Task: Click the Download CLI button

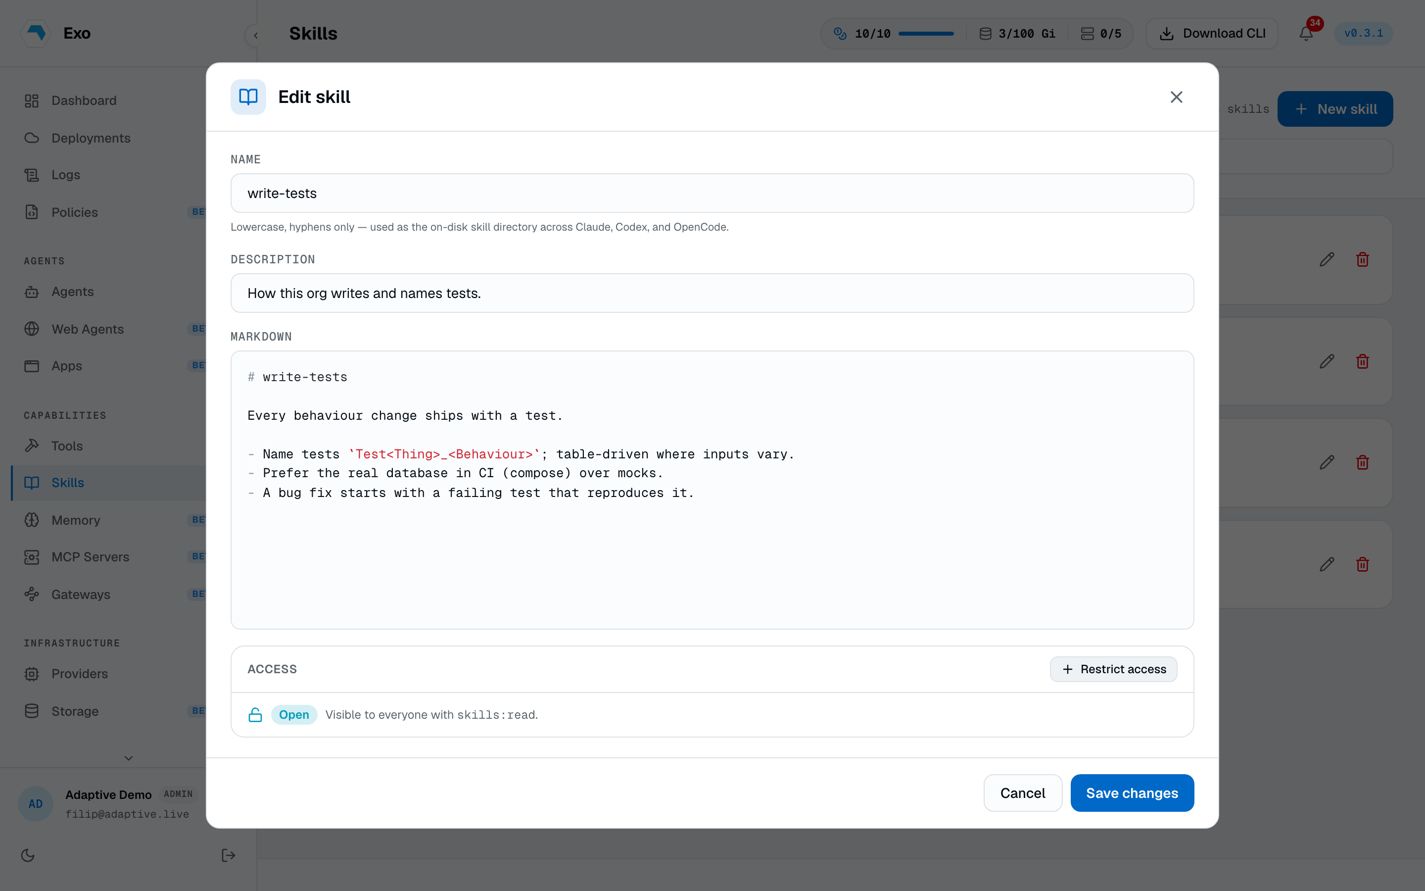Action: click(1212, 34)
